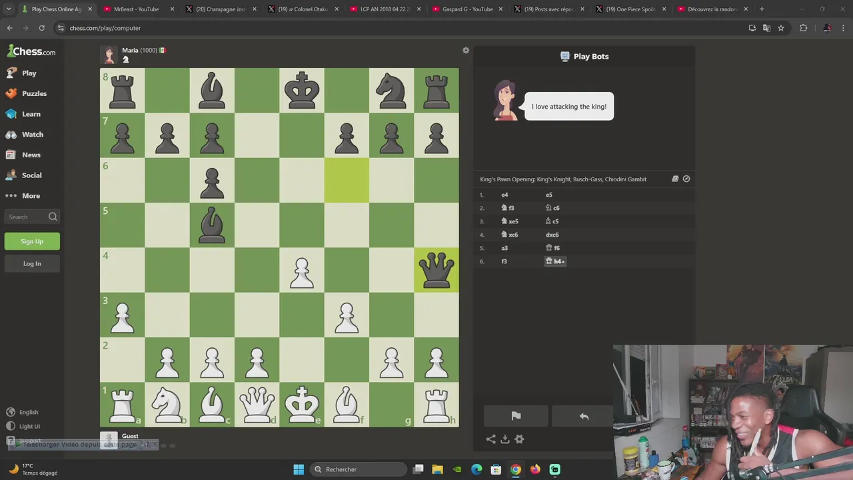Click move e4 in move list
The width and height of the screenshot is (853, 480).
tap(504, 195)
